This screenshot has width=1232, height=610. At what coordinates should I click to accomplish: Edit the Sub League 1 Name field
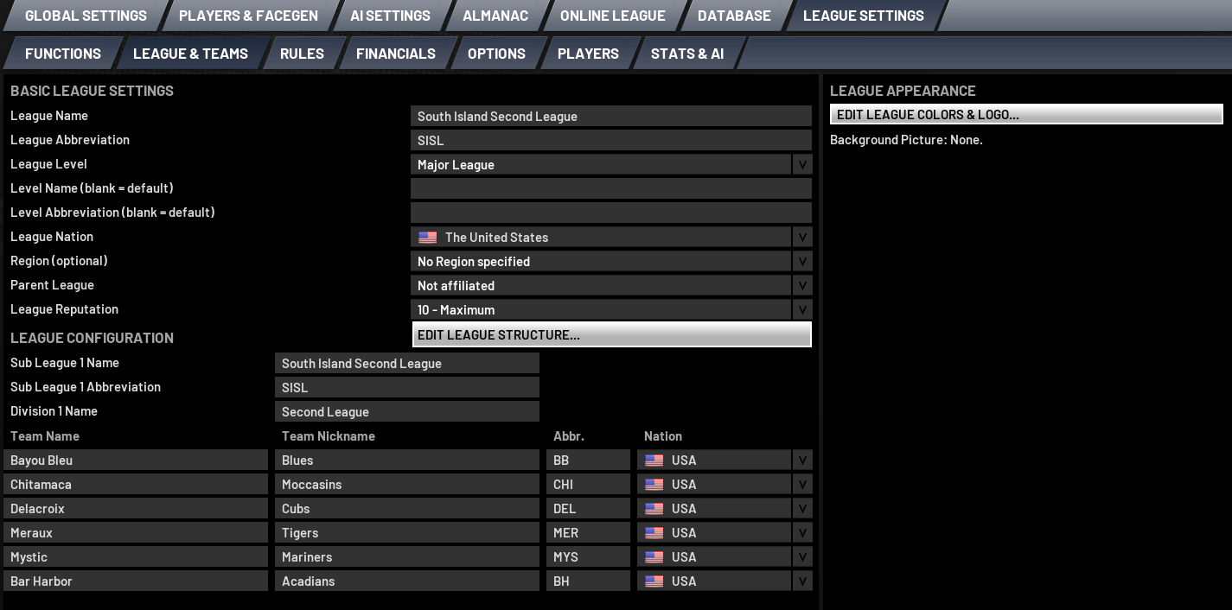pyautogui.click(x=407, y=363)
